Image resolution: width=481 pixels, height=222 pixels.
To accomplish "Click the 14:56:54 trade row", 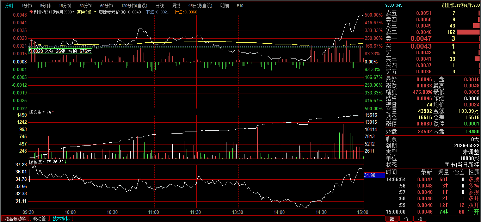I will 433,179.
